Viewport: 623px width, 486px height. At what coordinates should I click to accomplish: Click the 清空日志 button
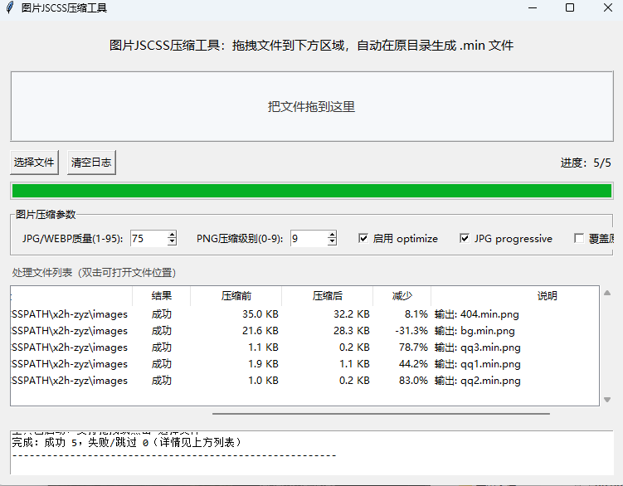[91, 162]
